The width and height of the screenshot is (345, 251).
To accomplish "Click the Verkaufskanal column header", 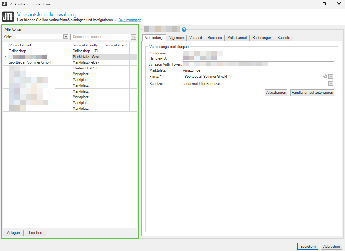I will (40, 45).
